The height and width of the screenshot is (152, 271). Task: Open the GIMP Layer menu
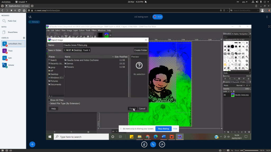tap(75, 31)
